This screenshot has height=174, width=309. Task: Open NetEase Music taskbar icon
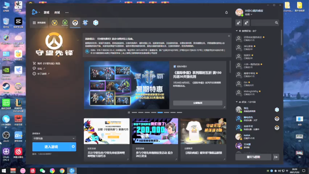pos(33,171)
